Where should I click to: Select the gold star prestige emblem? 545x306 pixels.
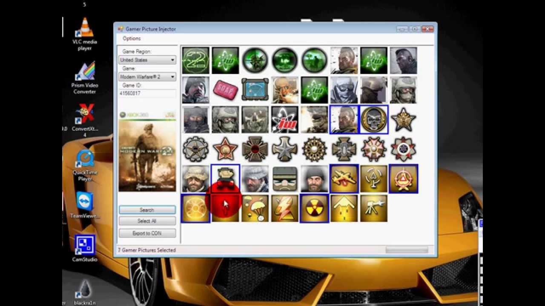point(403,120)
